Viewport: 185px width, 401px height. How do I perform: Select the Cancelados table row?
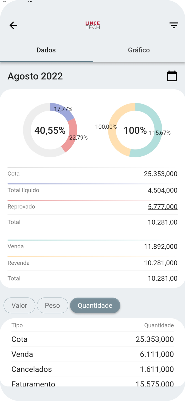point(93,369)
